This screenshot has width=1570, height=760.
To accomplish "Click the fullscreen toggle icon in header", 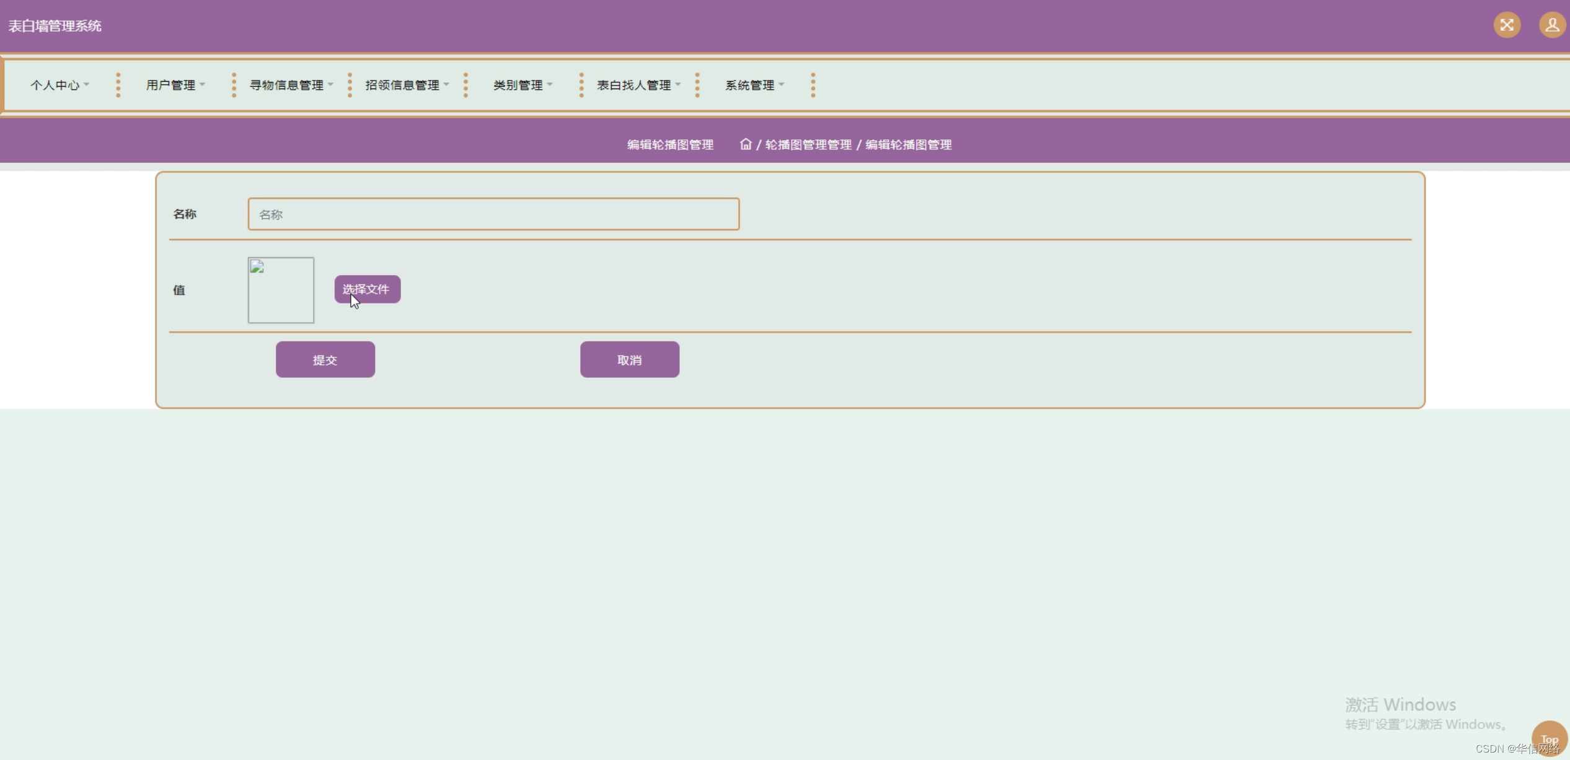I will click(1507, 25).
